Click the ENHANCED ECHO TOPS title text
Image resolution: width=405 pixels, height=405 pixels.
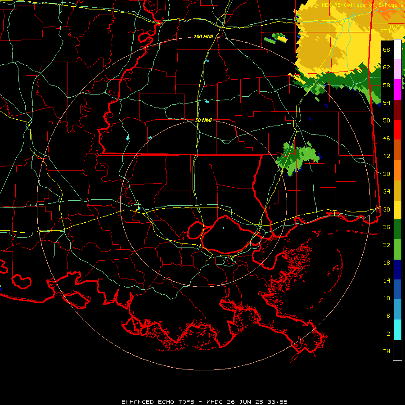pyautogui.click(x=158, y=402)
